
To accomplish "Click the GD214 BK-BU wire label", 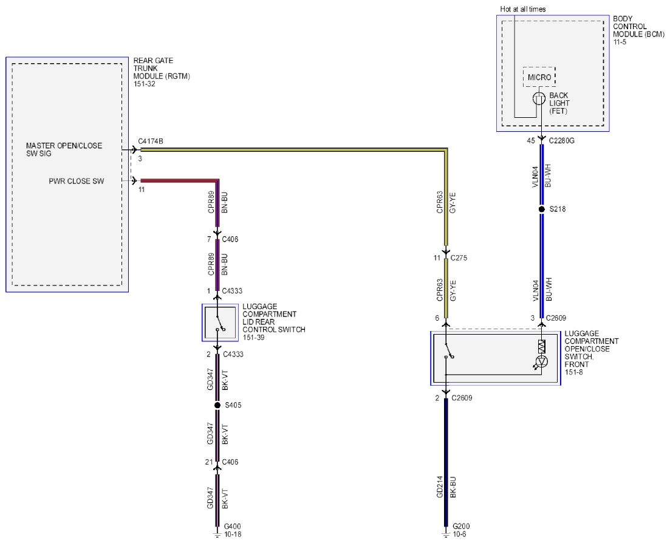I will tap(446, 487).
